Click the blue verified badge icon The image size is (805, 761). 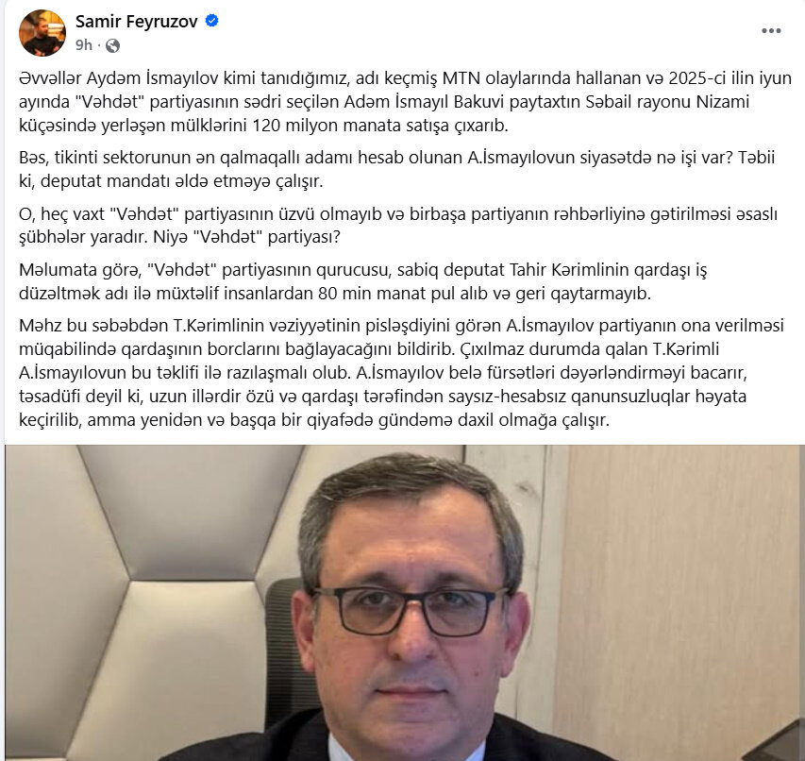point(212,21)
